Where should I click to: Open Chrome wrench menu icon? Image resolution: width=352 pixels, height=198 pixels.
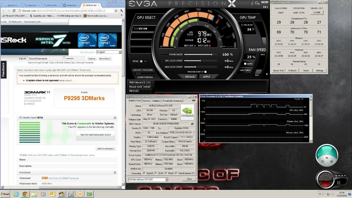[x=122, y=11]
